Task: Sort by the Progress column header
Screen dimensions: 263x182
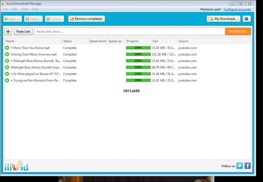Action: pos(139,41)
